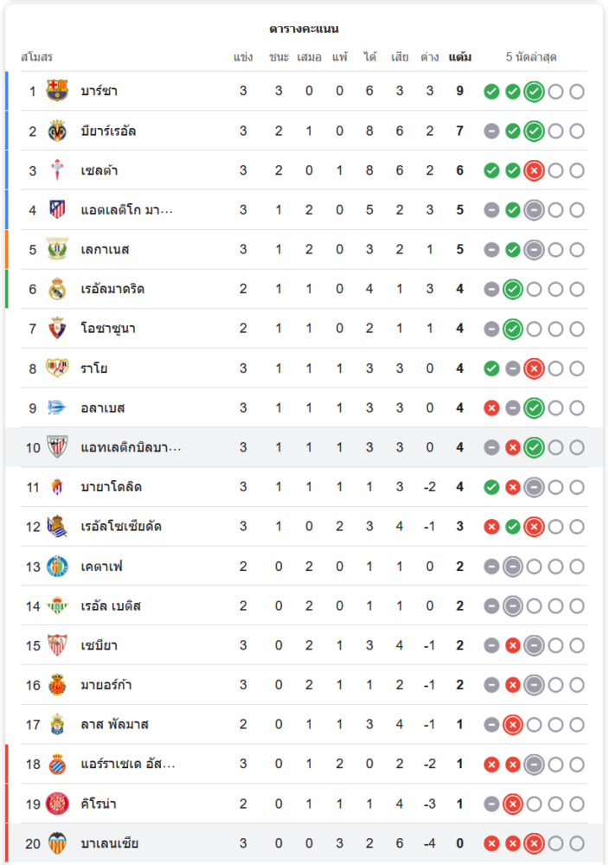Click the ตารางคะแนน table title

(x=304, y=29)
